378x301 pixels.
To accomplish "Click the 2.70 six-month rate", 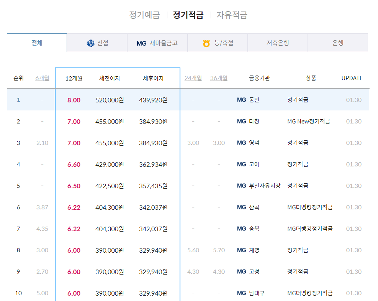I will coord(42,272).
